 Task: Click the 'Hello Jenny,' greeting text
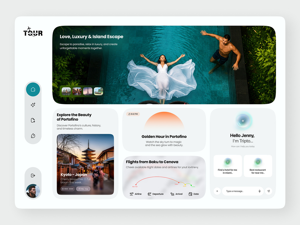click(x=242, y=135)
